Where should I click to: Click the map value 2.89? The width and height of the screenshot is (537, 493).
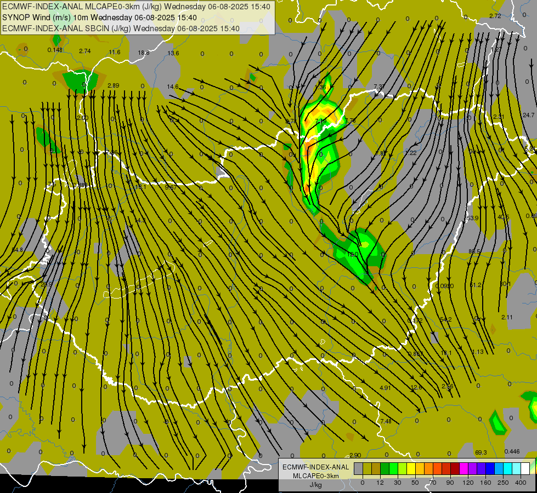point(114,85)
